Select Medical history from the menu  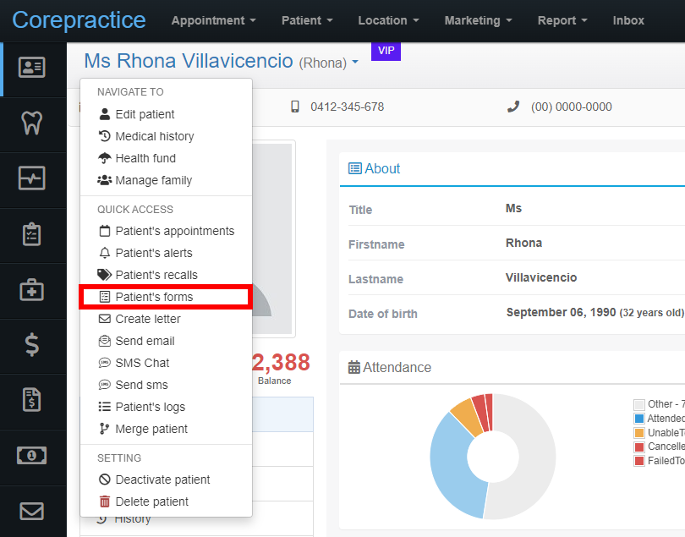[155, 136]
